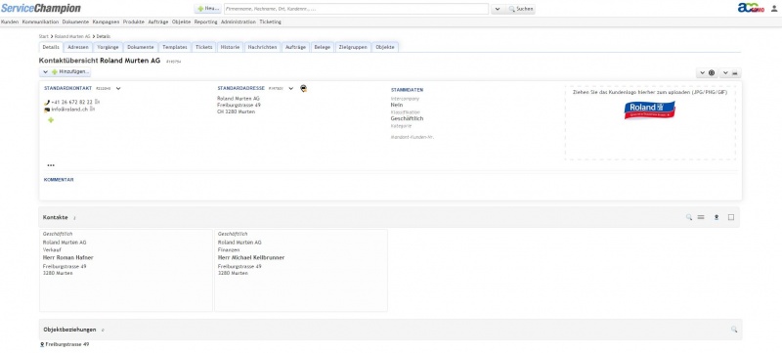Switch to the Tickets tab
Viewport: 782px width, 353px height.
pos(204,47)
